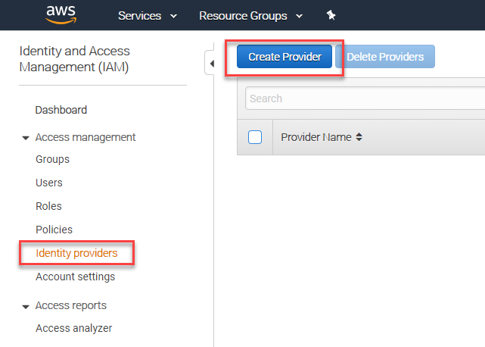
Task: Sort by Provider Name arrows
Action: [359, 137]
